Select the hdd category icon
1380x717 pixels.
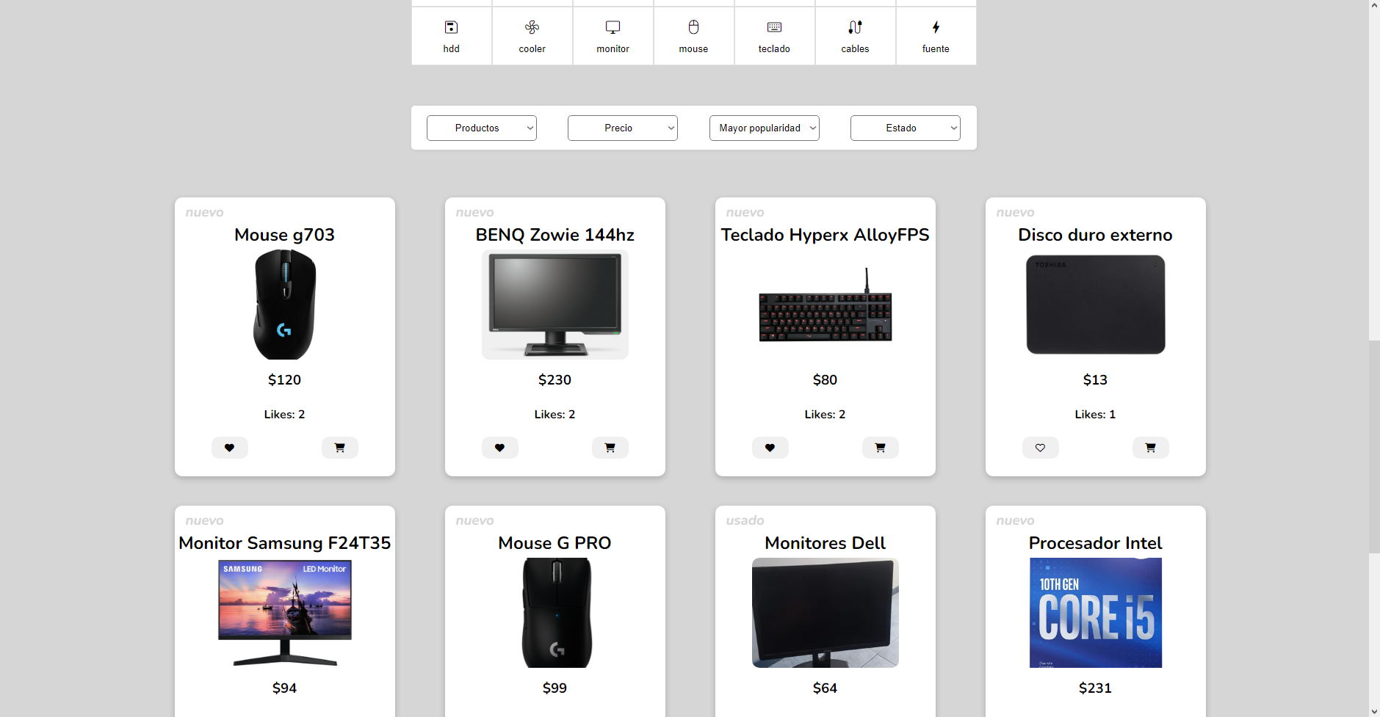click(x=451, y=35)
